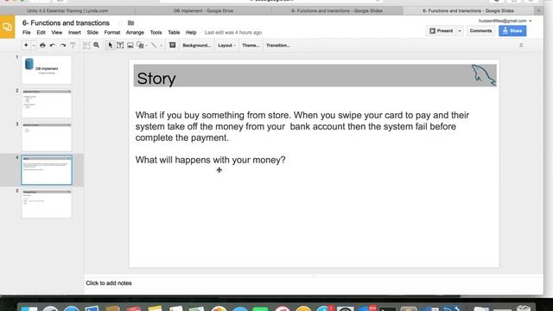Select the Paint format tool
The height and width of the screenshot is (311, 553).
pyautogui.click(x=73, y=45)
